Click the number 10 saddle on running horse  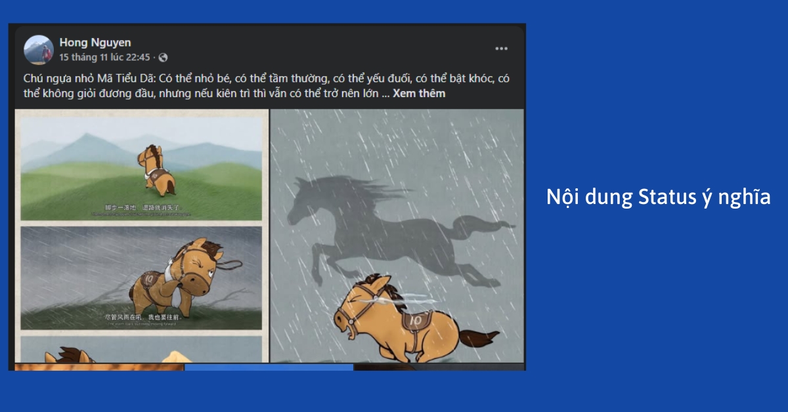click(x=416, y=320)
